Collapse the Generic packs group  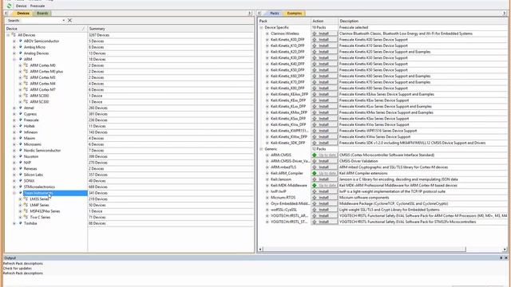coord(261,149)
